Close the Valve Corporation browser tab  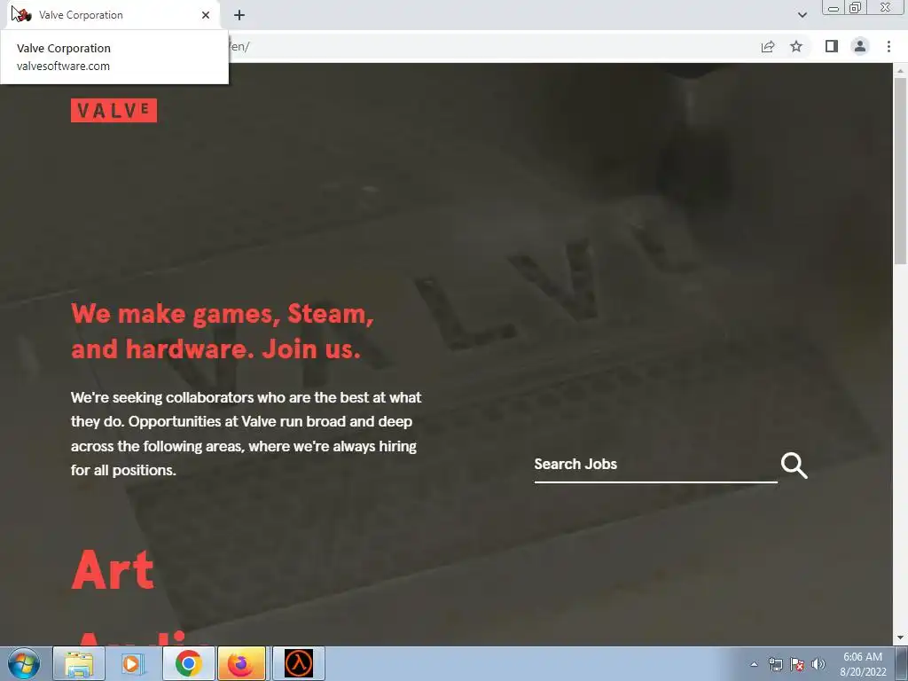point(206,15)
